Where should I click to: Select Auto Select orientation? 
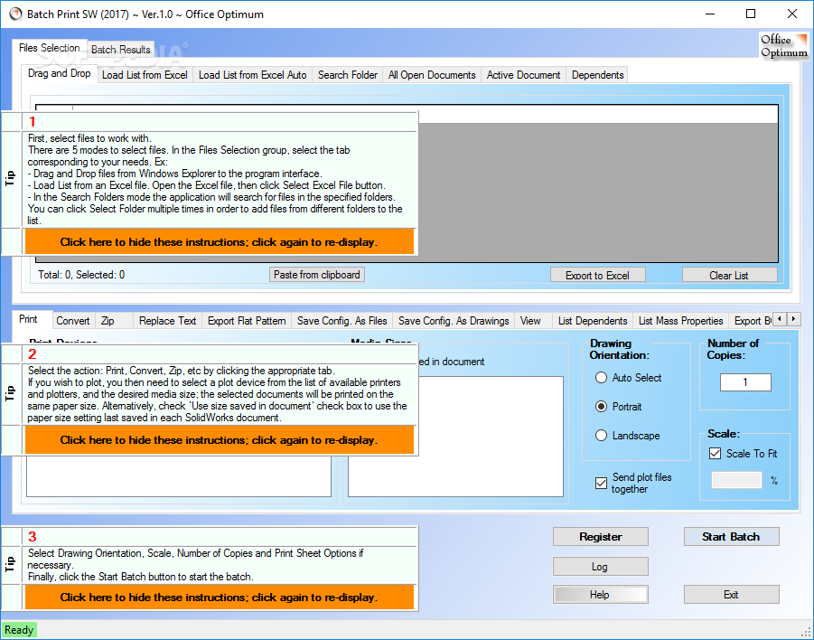tap(628, 378)
